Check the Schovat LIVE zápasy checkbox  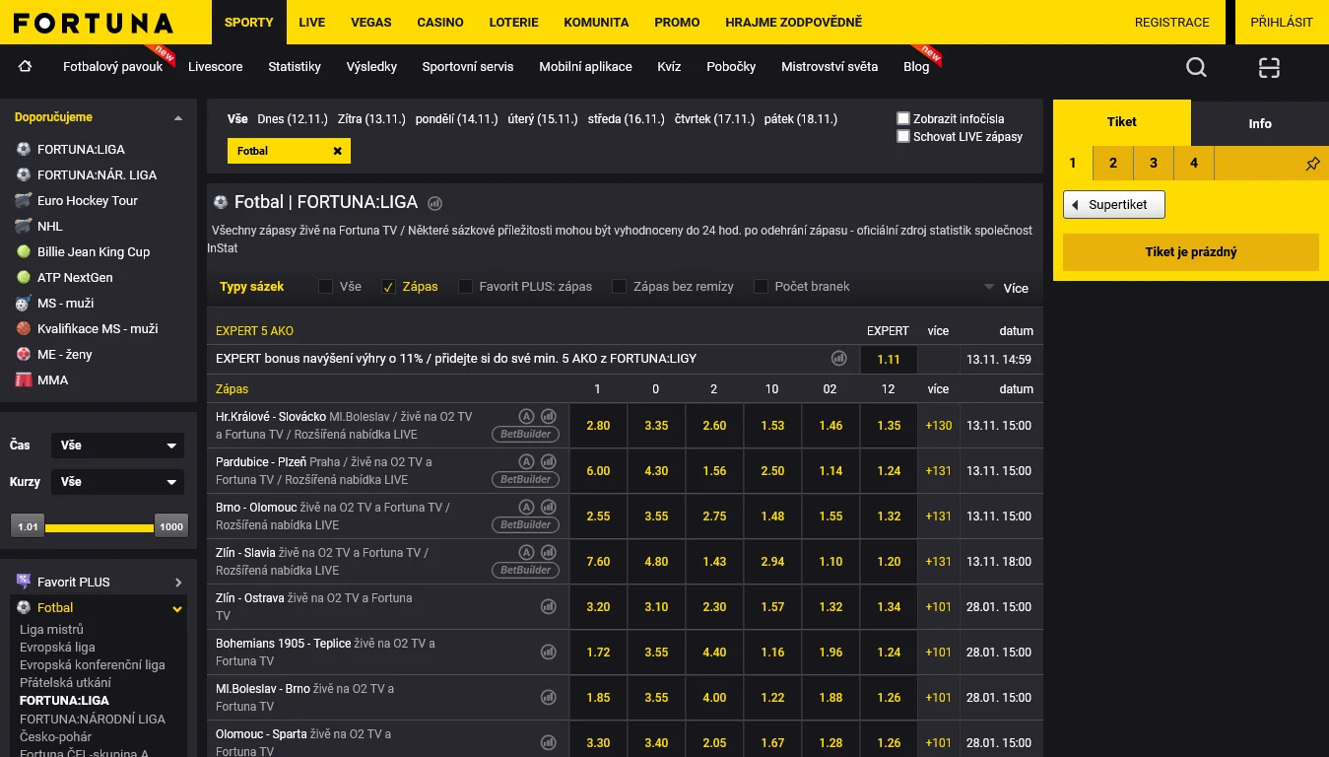pos(903,137)
